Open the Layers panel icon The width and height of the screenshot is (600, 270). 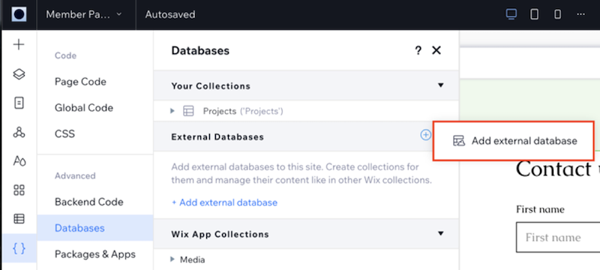19,73
